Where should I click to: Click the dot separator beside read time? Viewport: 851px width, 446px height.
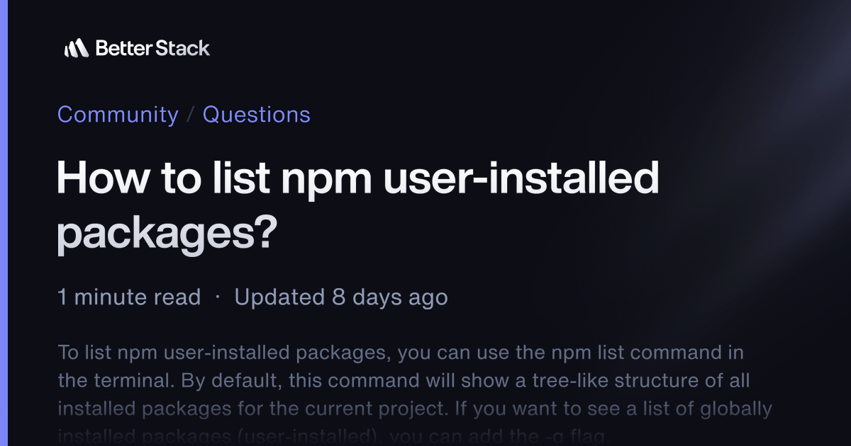point(218,298)
